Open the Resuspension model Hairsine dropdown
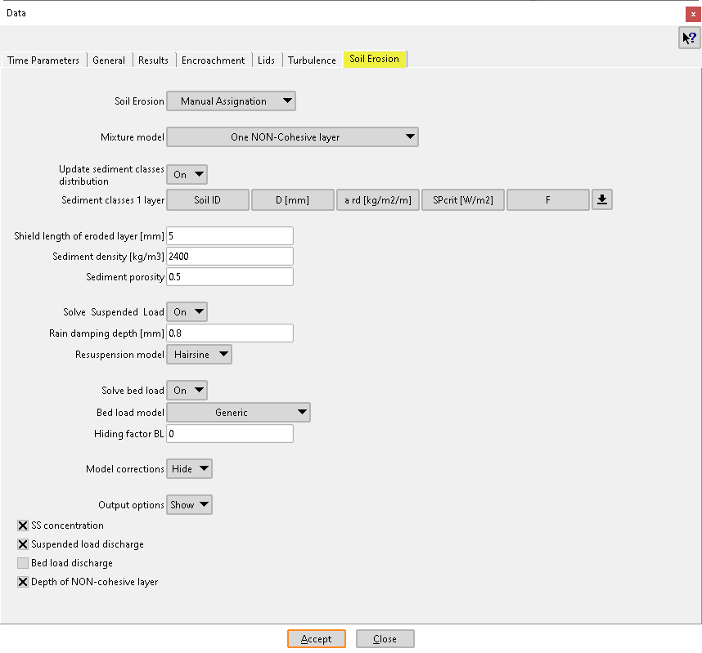The image size is (702, 653). coord(199,355)
